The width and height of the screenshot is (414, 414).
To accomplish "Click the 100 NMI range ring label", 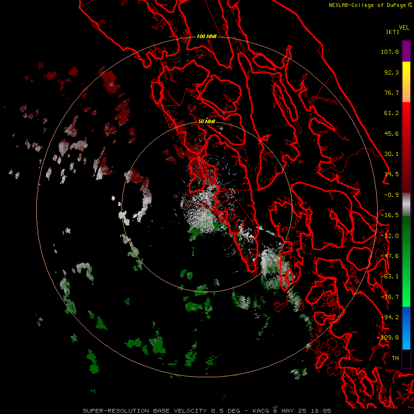I will [207, 36].
